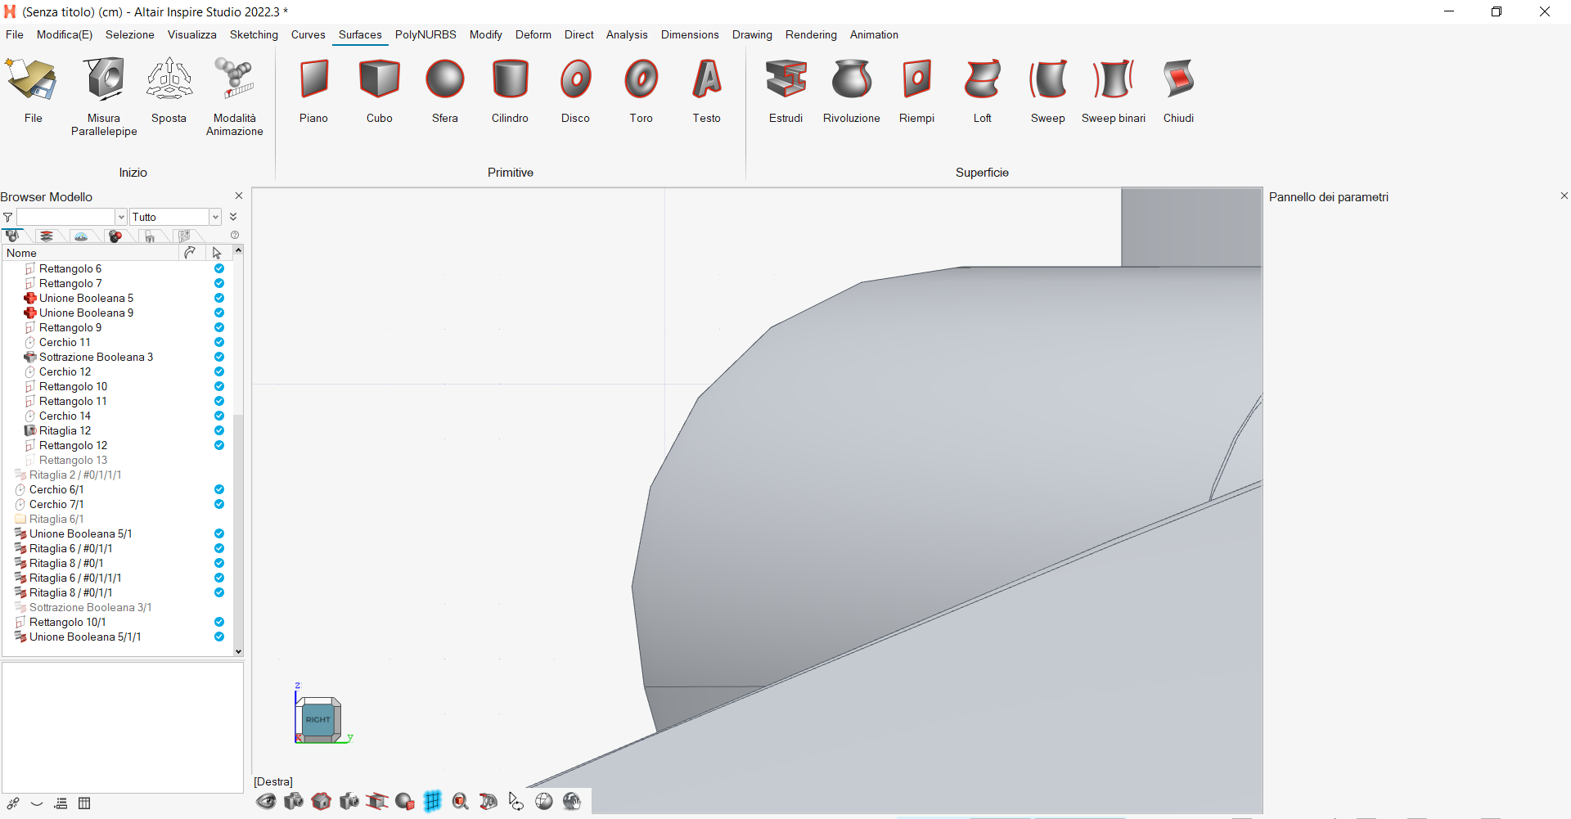Toggle visibility of Cerchio 6/1
This screenshot has width=1571, height=819.
tap(219, 489)
